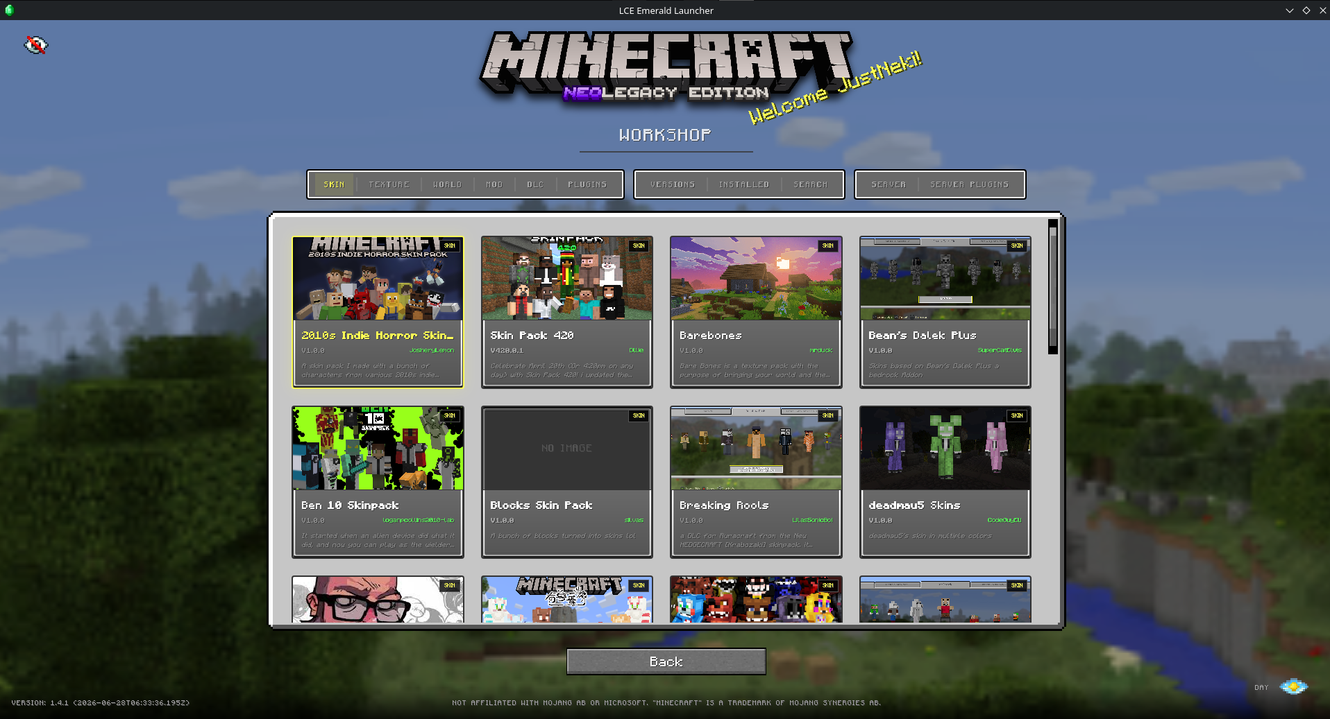Open the author link on Skin Pack 420 card
Image resolution: width=1330 pixels, height=719 pixels.
(x=637, y=350)
